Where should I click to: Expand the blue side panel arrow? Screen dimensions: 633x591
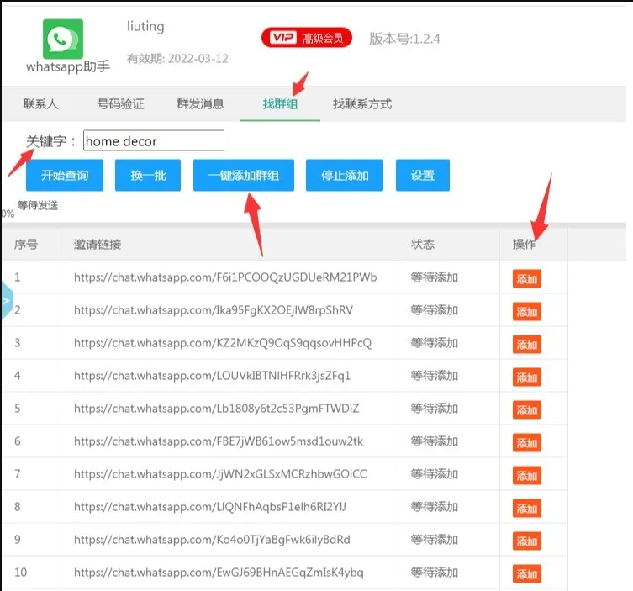tap(6, 301)
